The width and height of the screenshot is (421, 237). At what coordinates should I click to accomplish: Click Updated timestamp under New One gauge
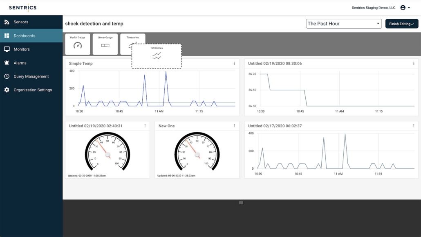tap(176, 175)
